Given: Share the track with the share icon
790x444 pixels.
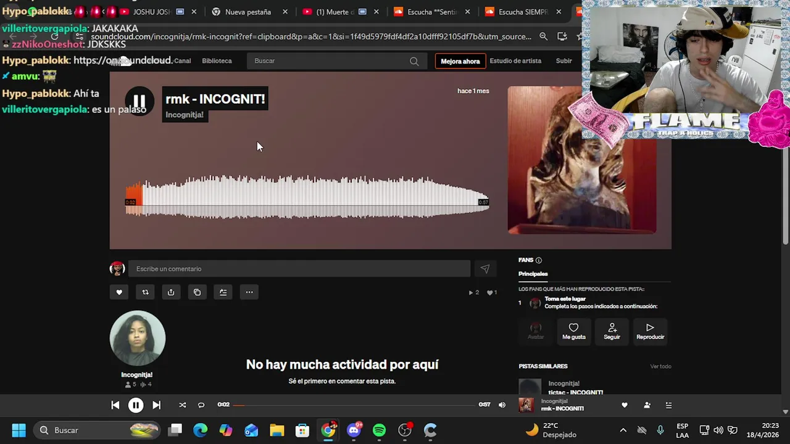Looking at the screenshot, I should pos(171,292).
